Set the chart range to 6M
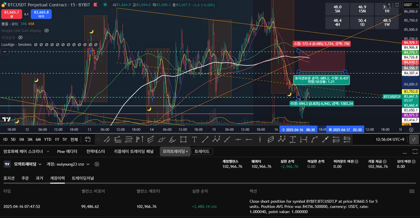420x218 pixels. pyautogui.click(x=38, y=139)
